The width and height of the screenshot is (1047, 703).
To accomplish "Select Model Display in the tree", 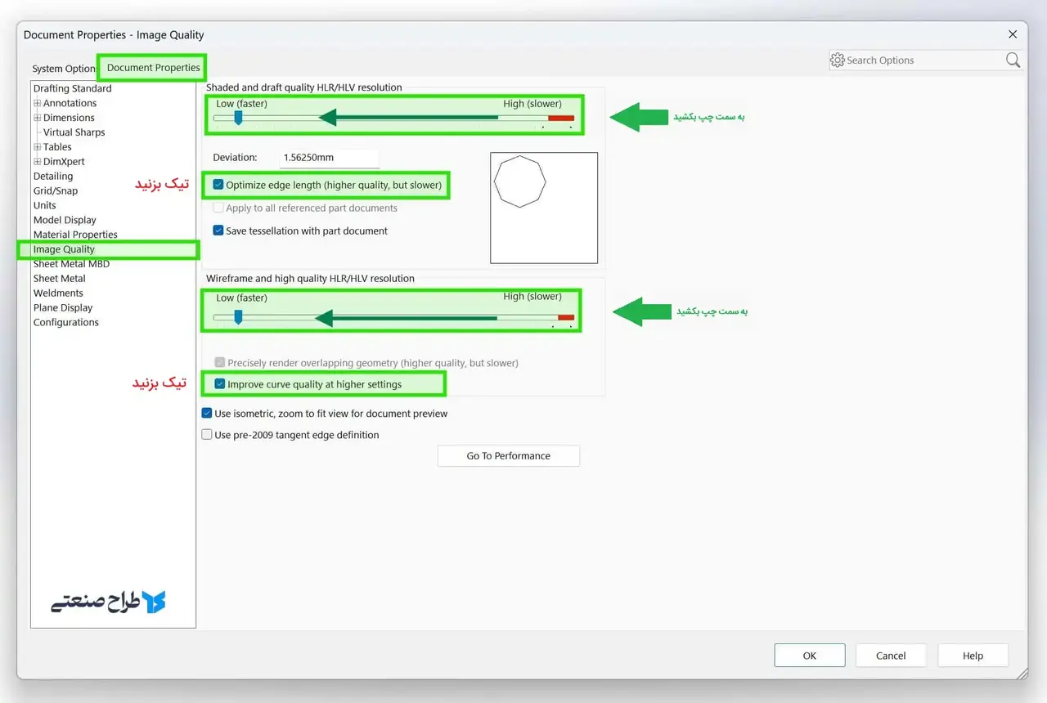I will point(65,220).
